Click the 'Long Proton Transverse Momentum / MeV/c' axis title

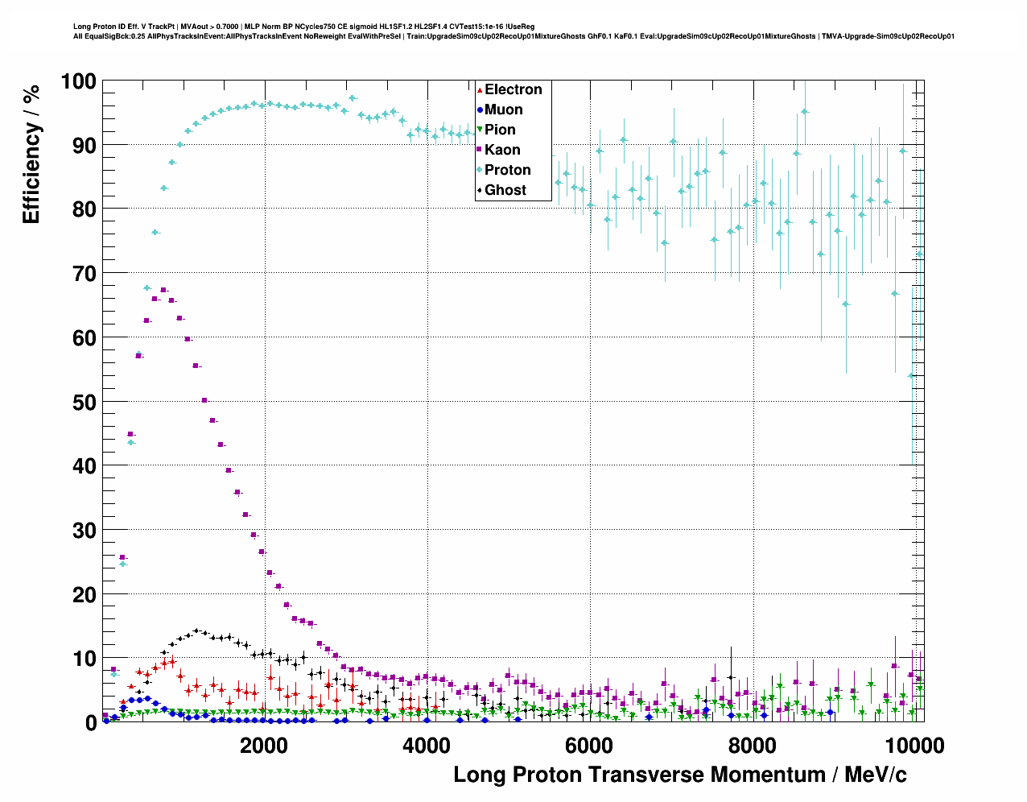click(x=680, y=775)
